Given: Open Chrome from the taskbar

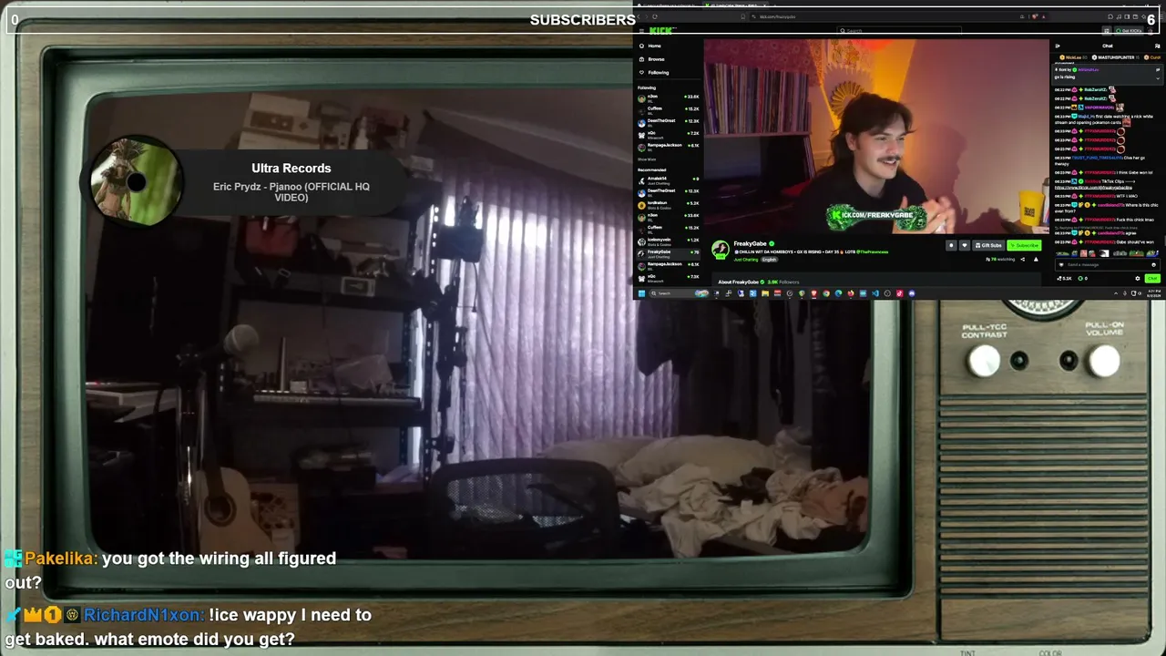Looking at the screenshot, I should pos(826,293).
